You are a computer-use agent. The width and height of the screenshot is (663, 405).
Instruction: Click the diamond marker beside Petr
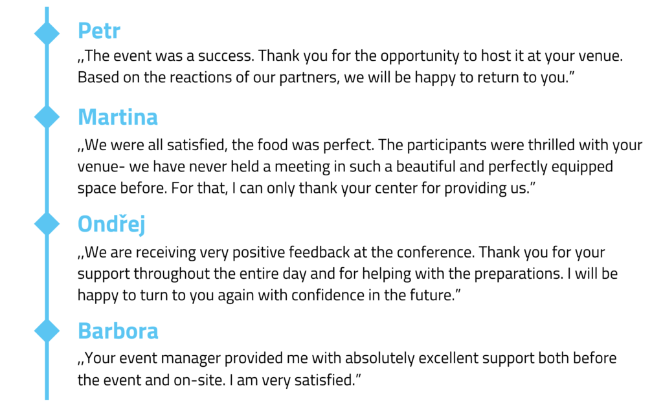pyautogui.click(x=47, y=34)
